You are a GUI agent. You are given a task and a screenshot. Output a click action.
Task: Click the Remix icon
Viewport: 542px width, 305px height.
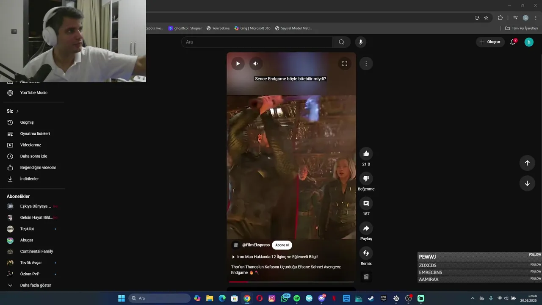point(366,253)
